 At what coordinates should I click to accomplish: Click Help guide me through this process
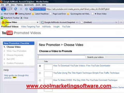pyautogui.click(x=16, y=76)
